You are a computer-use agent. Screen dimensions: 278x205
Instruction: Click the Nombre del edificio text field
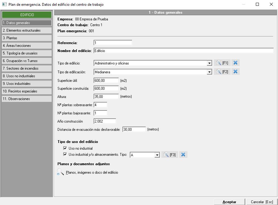click(184, 51)
